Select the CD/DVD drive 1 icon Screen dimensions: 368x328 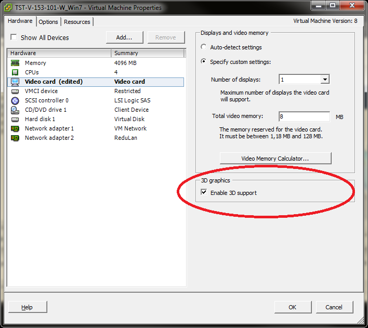click(x=15, y=110)
